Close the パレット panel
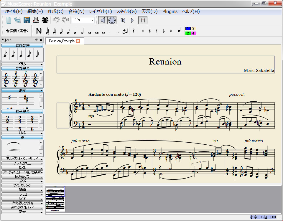Viewport: 283px width, 221px height. point(41,40)
